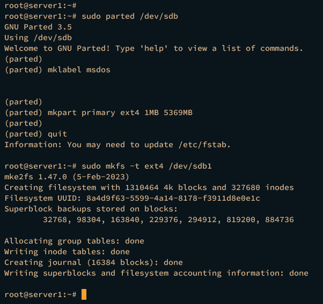This screenshot has height=304, width=323.
Task: Click the 'Superblock backups stored on blocks:' line
Action: click(91, 209)
